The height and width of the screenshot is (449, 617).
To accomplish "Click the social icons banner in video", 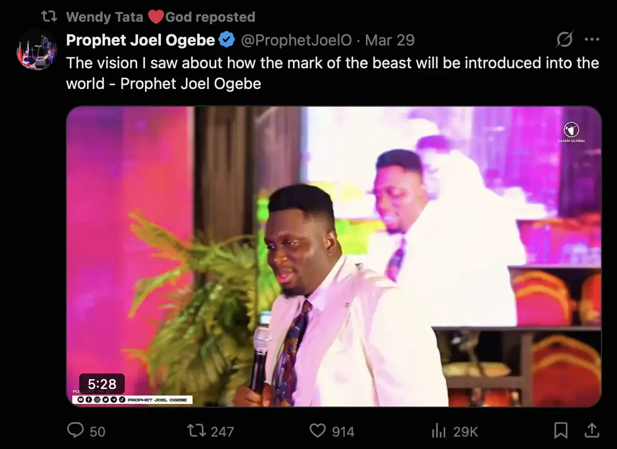I will (132, 399).
